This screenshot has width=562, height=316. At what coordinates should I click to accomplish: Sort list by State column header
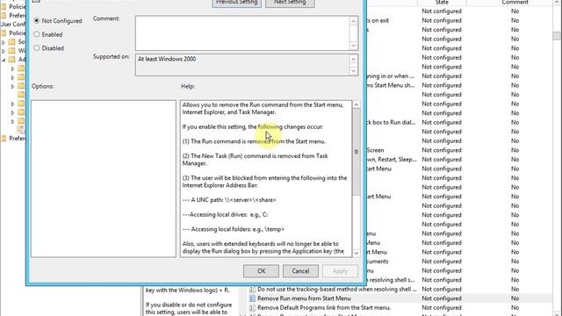pos(442,3)
